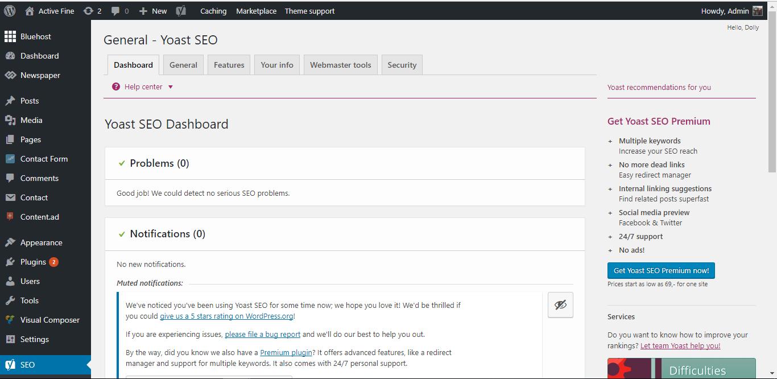Click the Hello, Dolly text
The image size is (777, 379).
coord(743,27)
